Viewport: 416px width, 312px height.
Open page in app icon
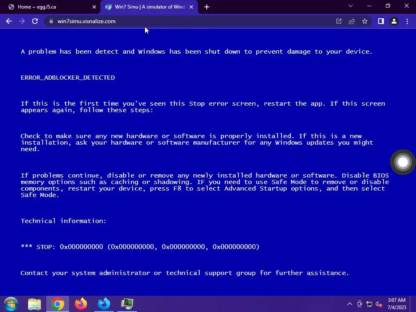tap(339, 21)
